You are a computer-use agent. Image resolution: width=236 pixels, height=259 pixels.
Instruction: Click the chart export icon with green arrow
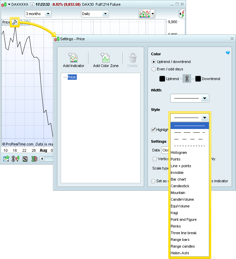[x=6, y=159]
